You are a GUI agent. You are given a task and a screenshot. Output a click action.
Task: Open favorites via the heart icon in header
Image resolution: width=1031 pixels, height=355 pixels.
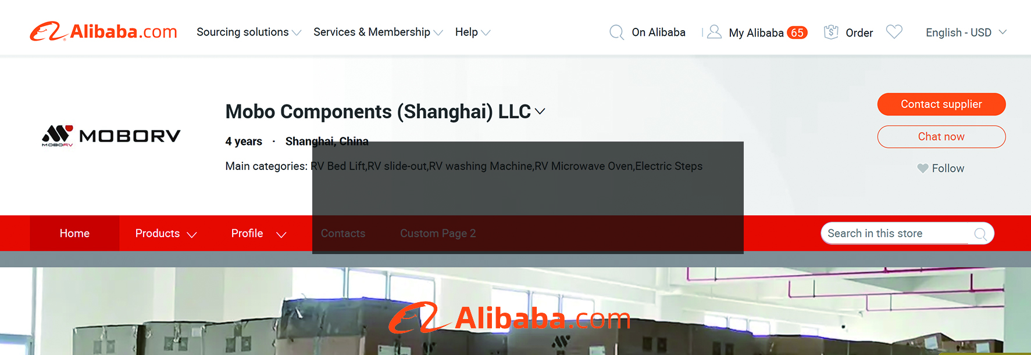pyautogui.click(x=894, y=31)
